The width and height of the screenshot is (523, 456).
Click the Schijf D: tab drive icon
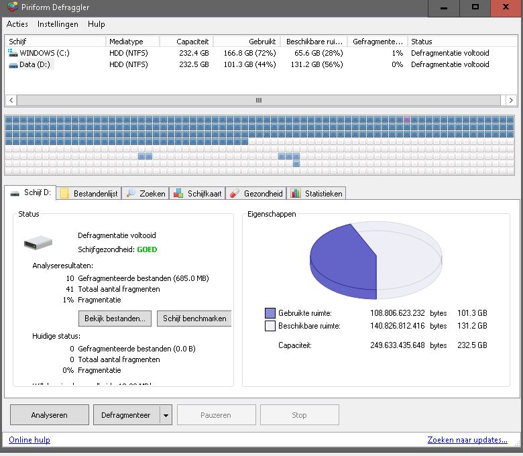15,193
